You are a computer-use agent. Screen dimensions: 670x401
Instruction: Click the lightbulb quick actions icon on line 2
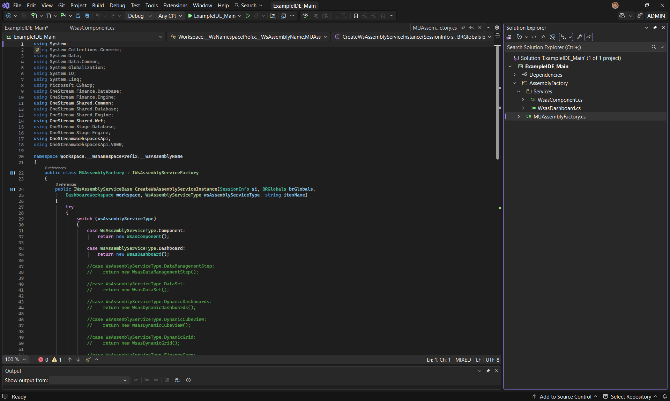coord(37,50)
